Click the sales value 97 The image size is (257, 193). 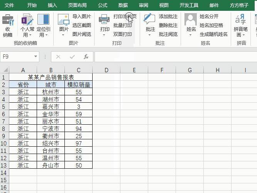pos(78,143)
